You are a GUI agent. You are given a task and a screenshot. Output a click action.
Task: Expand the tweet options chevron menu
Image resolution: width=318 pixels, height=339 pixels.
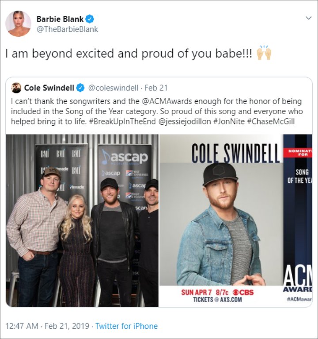click(309, 18)
